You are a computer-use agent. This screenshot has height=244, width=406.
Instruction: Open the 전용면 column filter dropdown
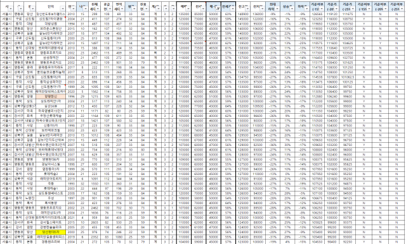146,9
